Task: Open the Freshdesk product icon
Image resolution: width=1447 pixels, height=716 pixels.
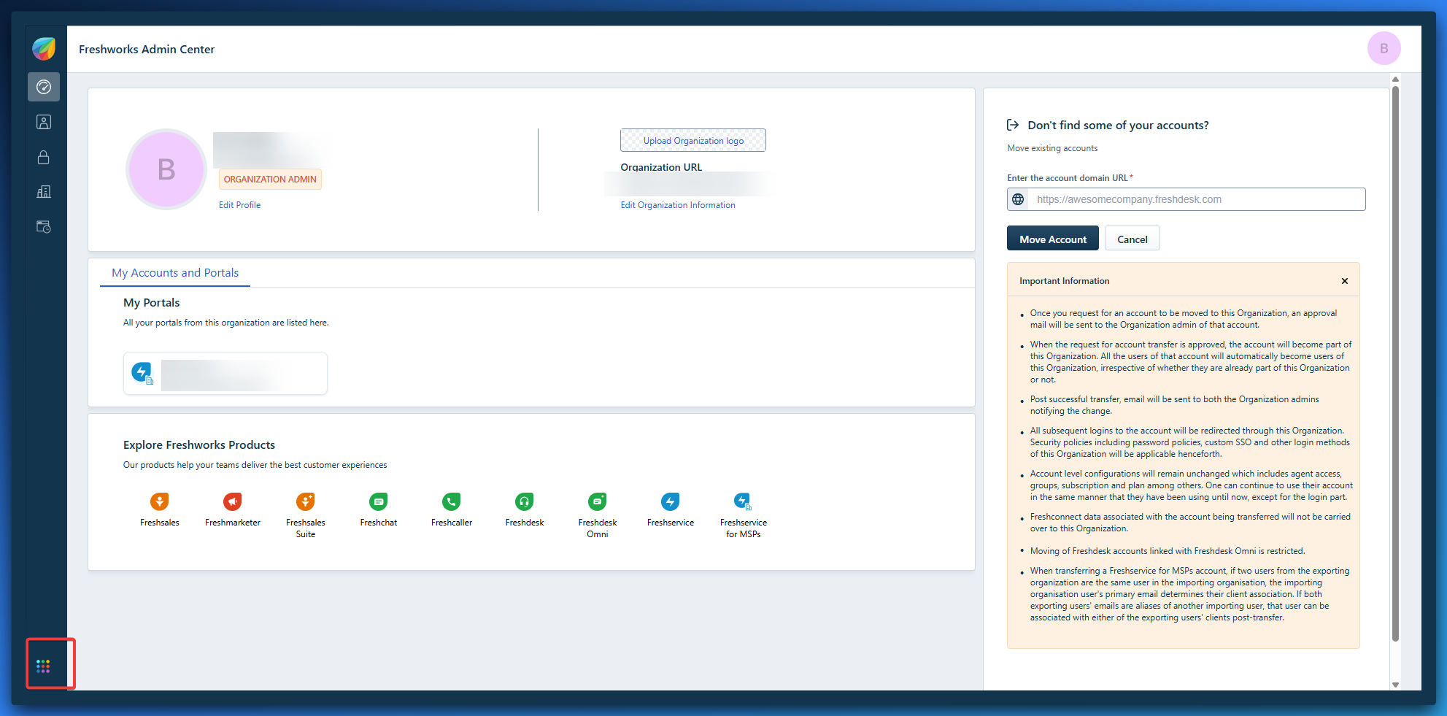Action: [x=524, y=501]
